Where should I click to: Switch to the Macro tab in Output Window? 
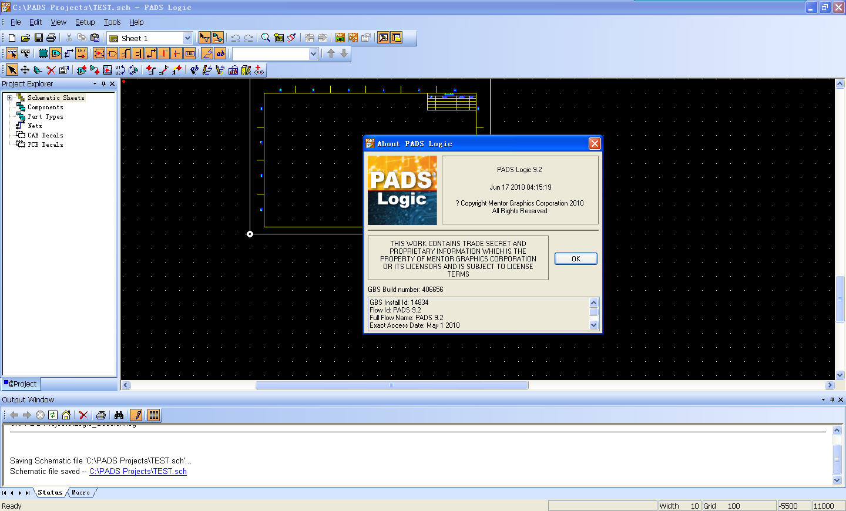80,493
